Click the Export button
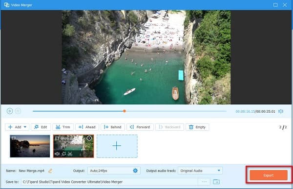293x189 pixels. [x=269, y=175]
